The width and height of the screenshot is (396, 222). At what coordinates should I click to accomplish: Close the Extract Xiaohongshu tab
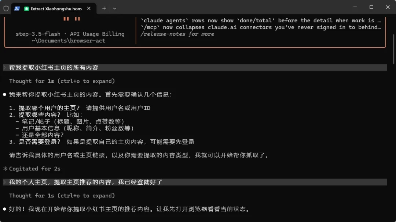[x=89, y=8]
